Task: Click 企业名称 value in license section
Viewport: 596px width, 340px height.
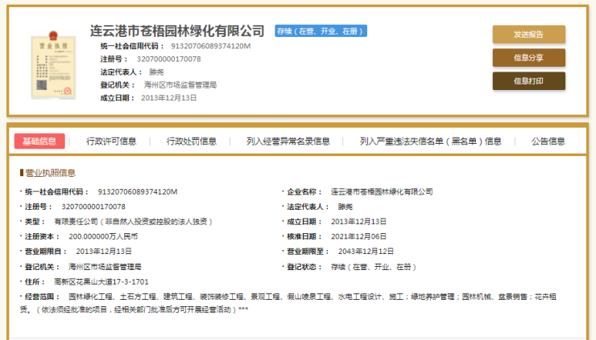Action: click(382, 191)
